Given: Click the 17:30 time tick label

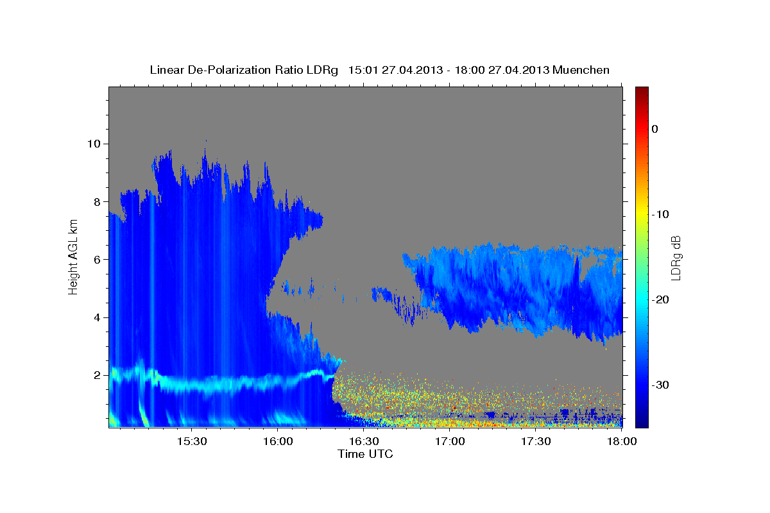Looking at the screenshot, I should (536, 441).
